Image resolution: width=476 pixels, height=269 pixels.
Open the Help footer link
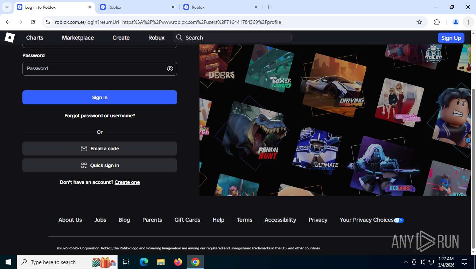[x=218, y=220]
